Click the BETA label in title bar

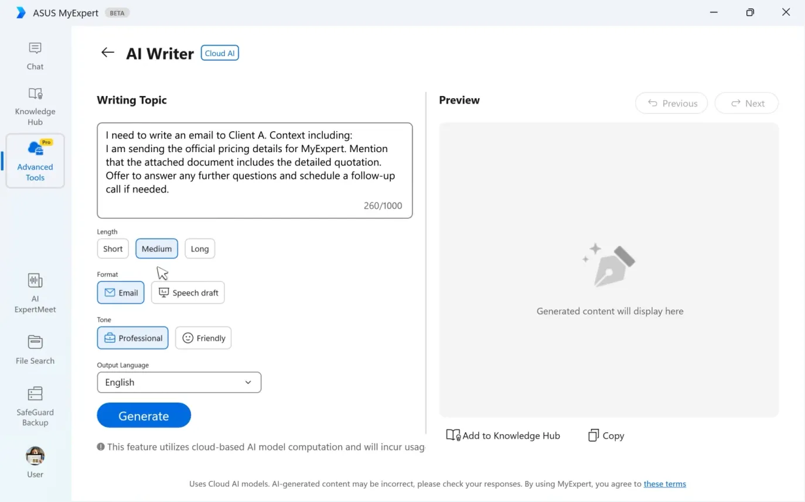click(117, 13)
